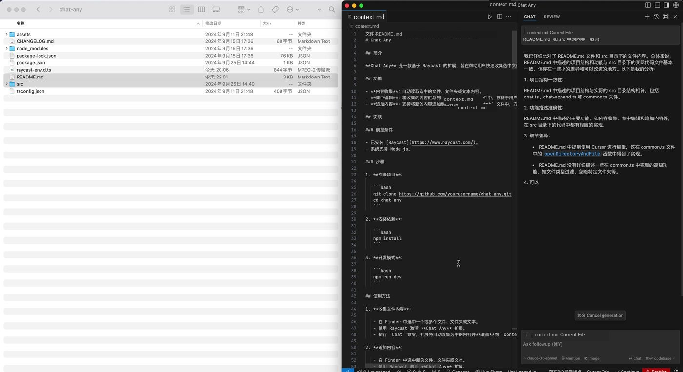Click the chat submit button
Screen dimensions: 683x372
tap(635, 358)
